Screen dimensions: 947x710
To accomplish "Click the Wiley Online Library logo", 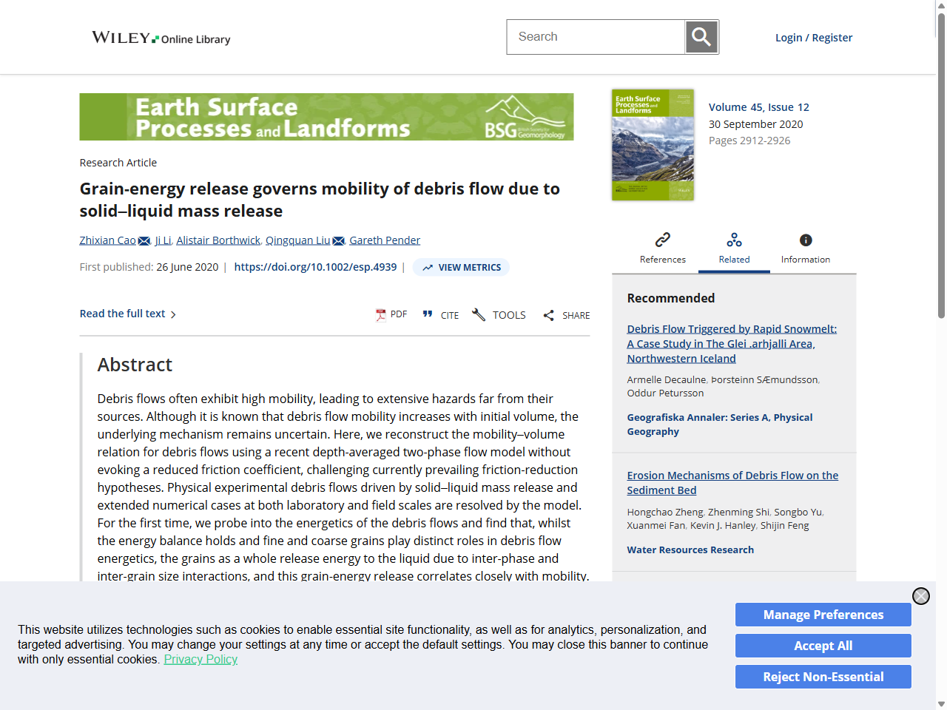I will pyautogui.click(x=161, y=38).
